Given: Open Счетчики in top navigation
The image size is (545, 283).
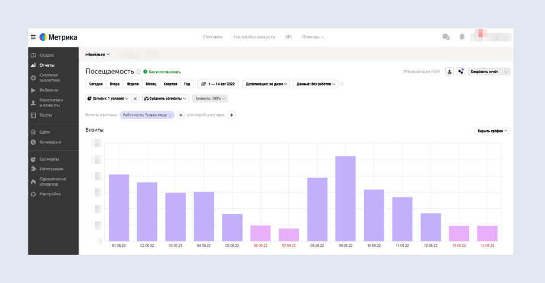Looking at the screenshot, I should pyautogui.click(x=212, y=37).
